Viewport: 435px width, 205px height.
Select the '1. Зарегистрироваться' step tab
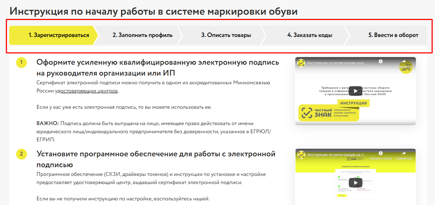[x=54, y=35]
